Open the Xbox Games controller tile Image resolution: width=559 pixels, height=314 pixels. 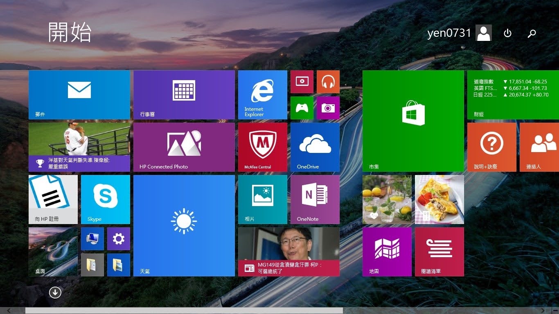click(302, 108)
